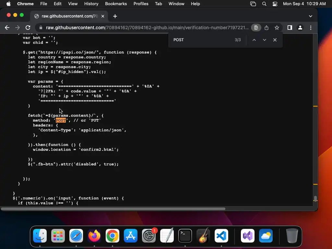The height and width of the screenshot is (249, 332).
Task: Open a new tab with plus button
Action: 115,16
